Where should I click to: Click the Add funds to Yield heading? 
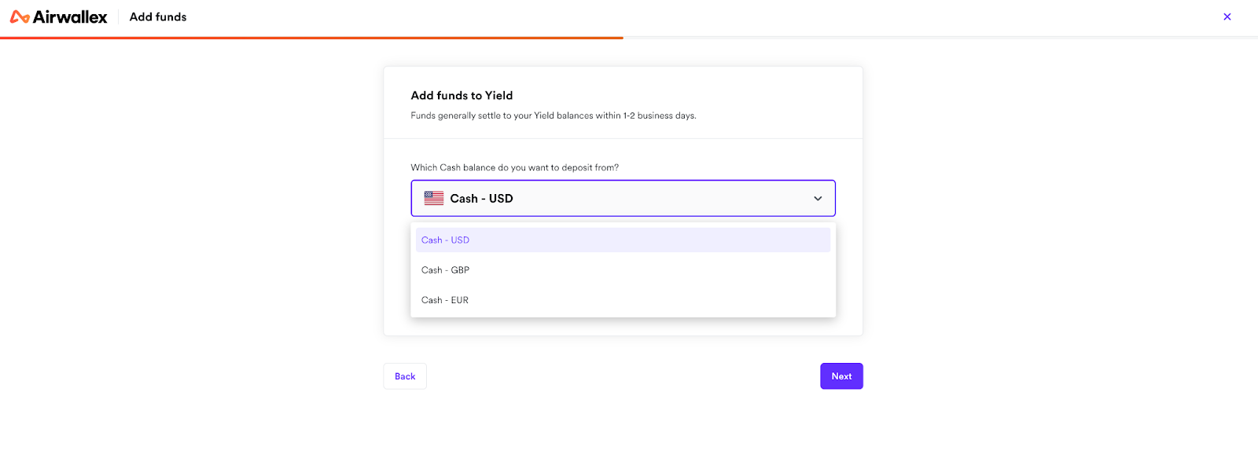(462, 95)
